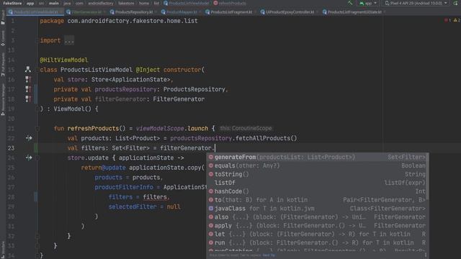The image size is (461, 259).
Task: Switch to the UiProductEpoxyController.kt editor tab
Action: point(288,12)
